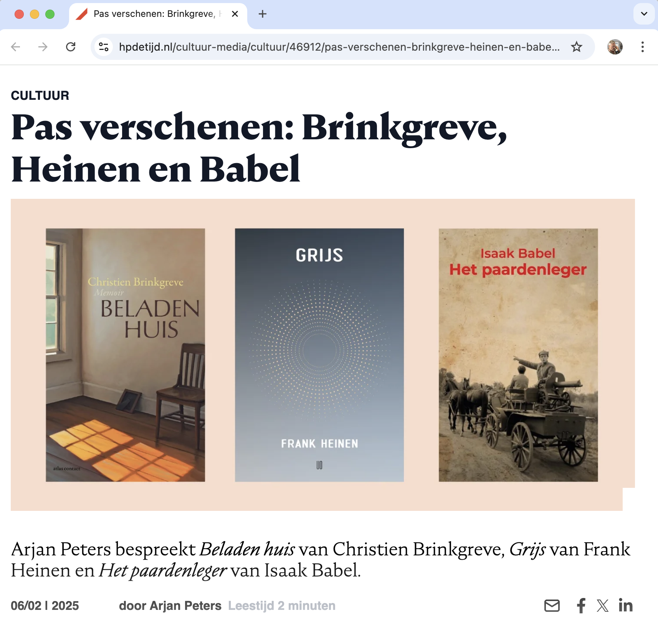Click the Het paardenleger book cover
The height and width of the screenshot is (631, 658).
(518, 355)
